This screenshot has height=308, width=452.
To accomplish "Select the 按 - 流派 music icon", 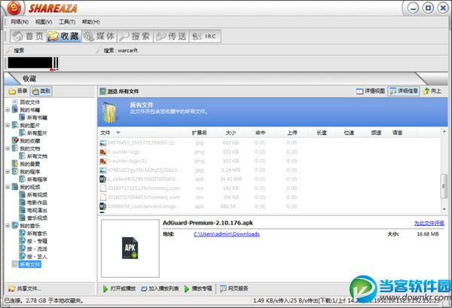I will pyautogui.click(x=22, y=249).
